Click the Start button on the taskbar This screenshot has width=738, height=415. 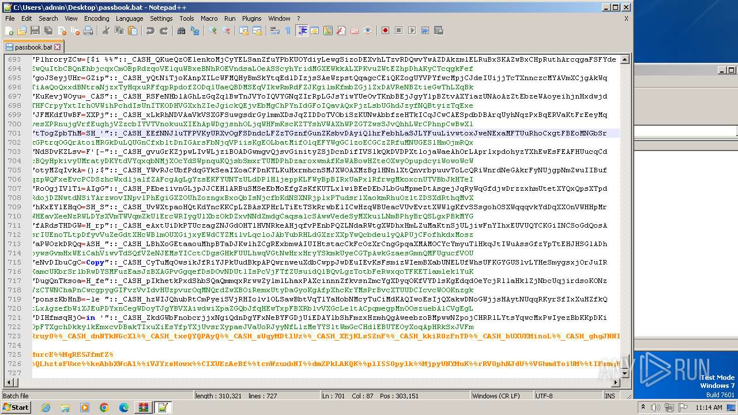(x=16, y=407)
